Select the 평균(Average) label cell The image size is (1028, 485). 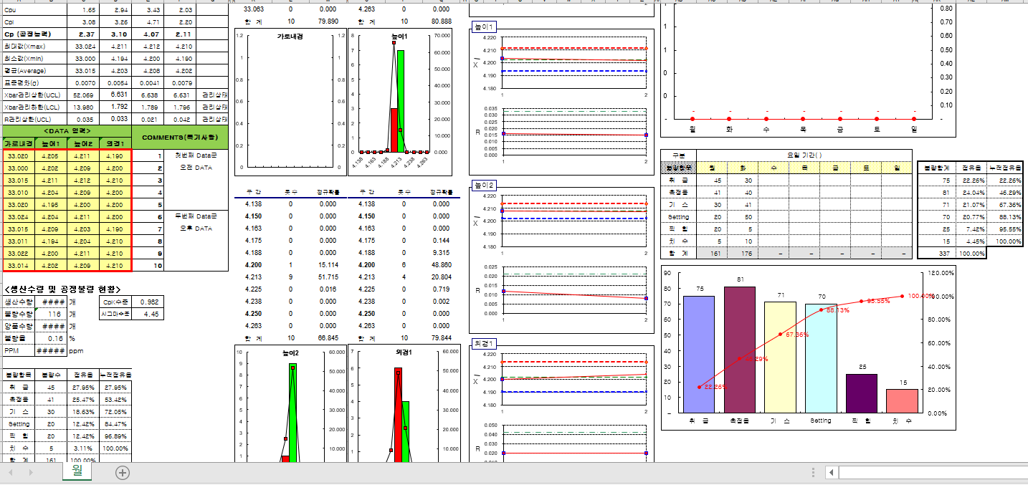tap(34, 70)
